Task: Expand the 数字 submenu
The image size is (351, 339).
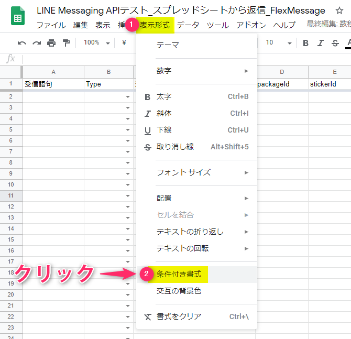Action: point(196,71)
